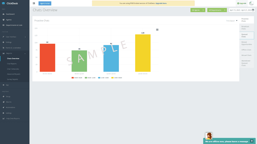The width and height of the screenshot is (257, 144).
Task: Click the Macros icon
Action: [x=4, y=102]
